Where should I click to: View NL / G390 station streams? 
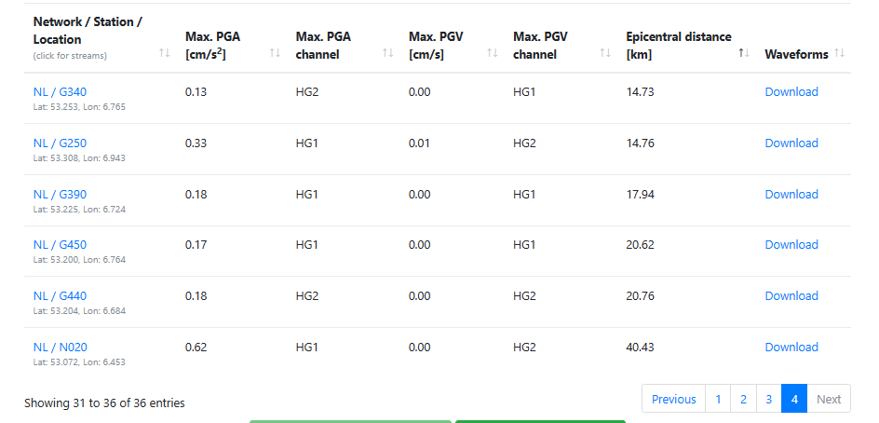pyautogui.click(x=61, y=194)
